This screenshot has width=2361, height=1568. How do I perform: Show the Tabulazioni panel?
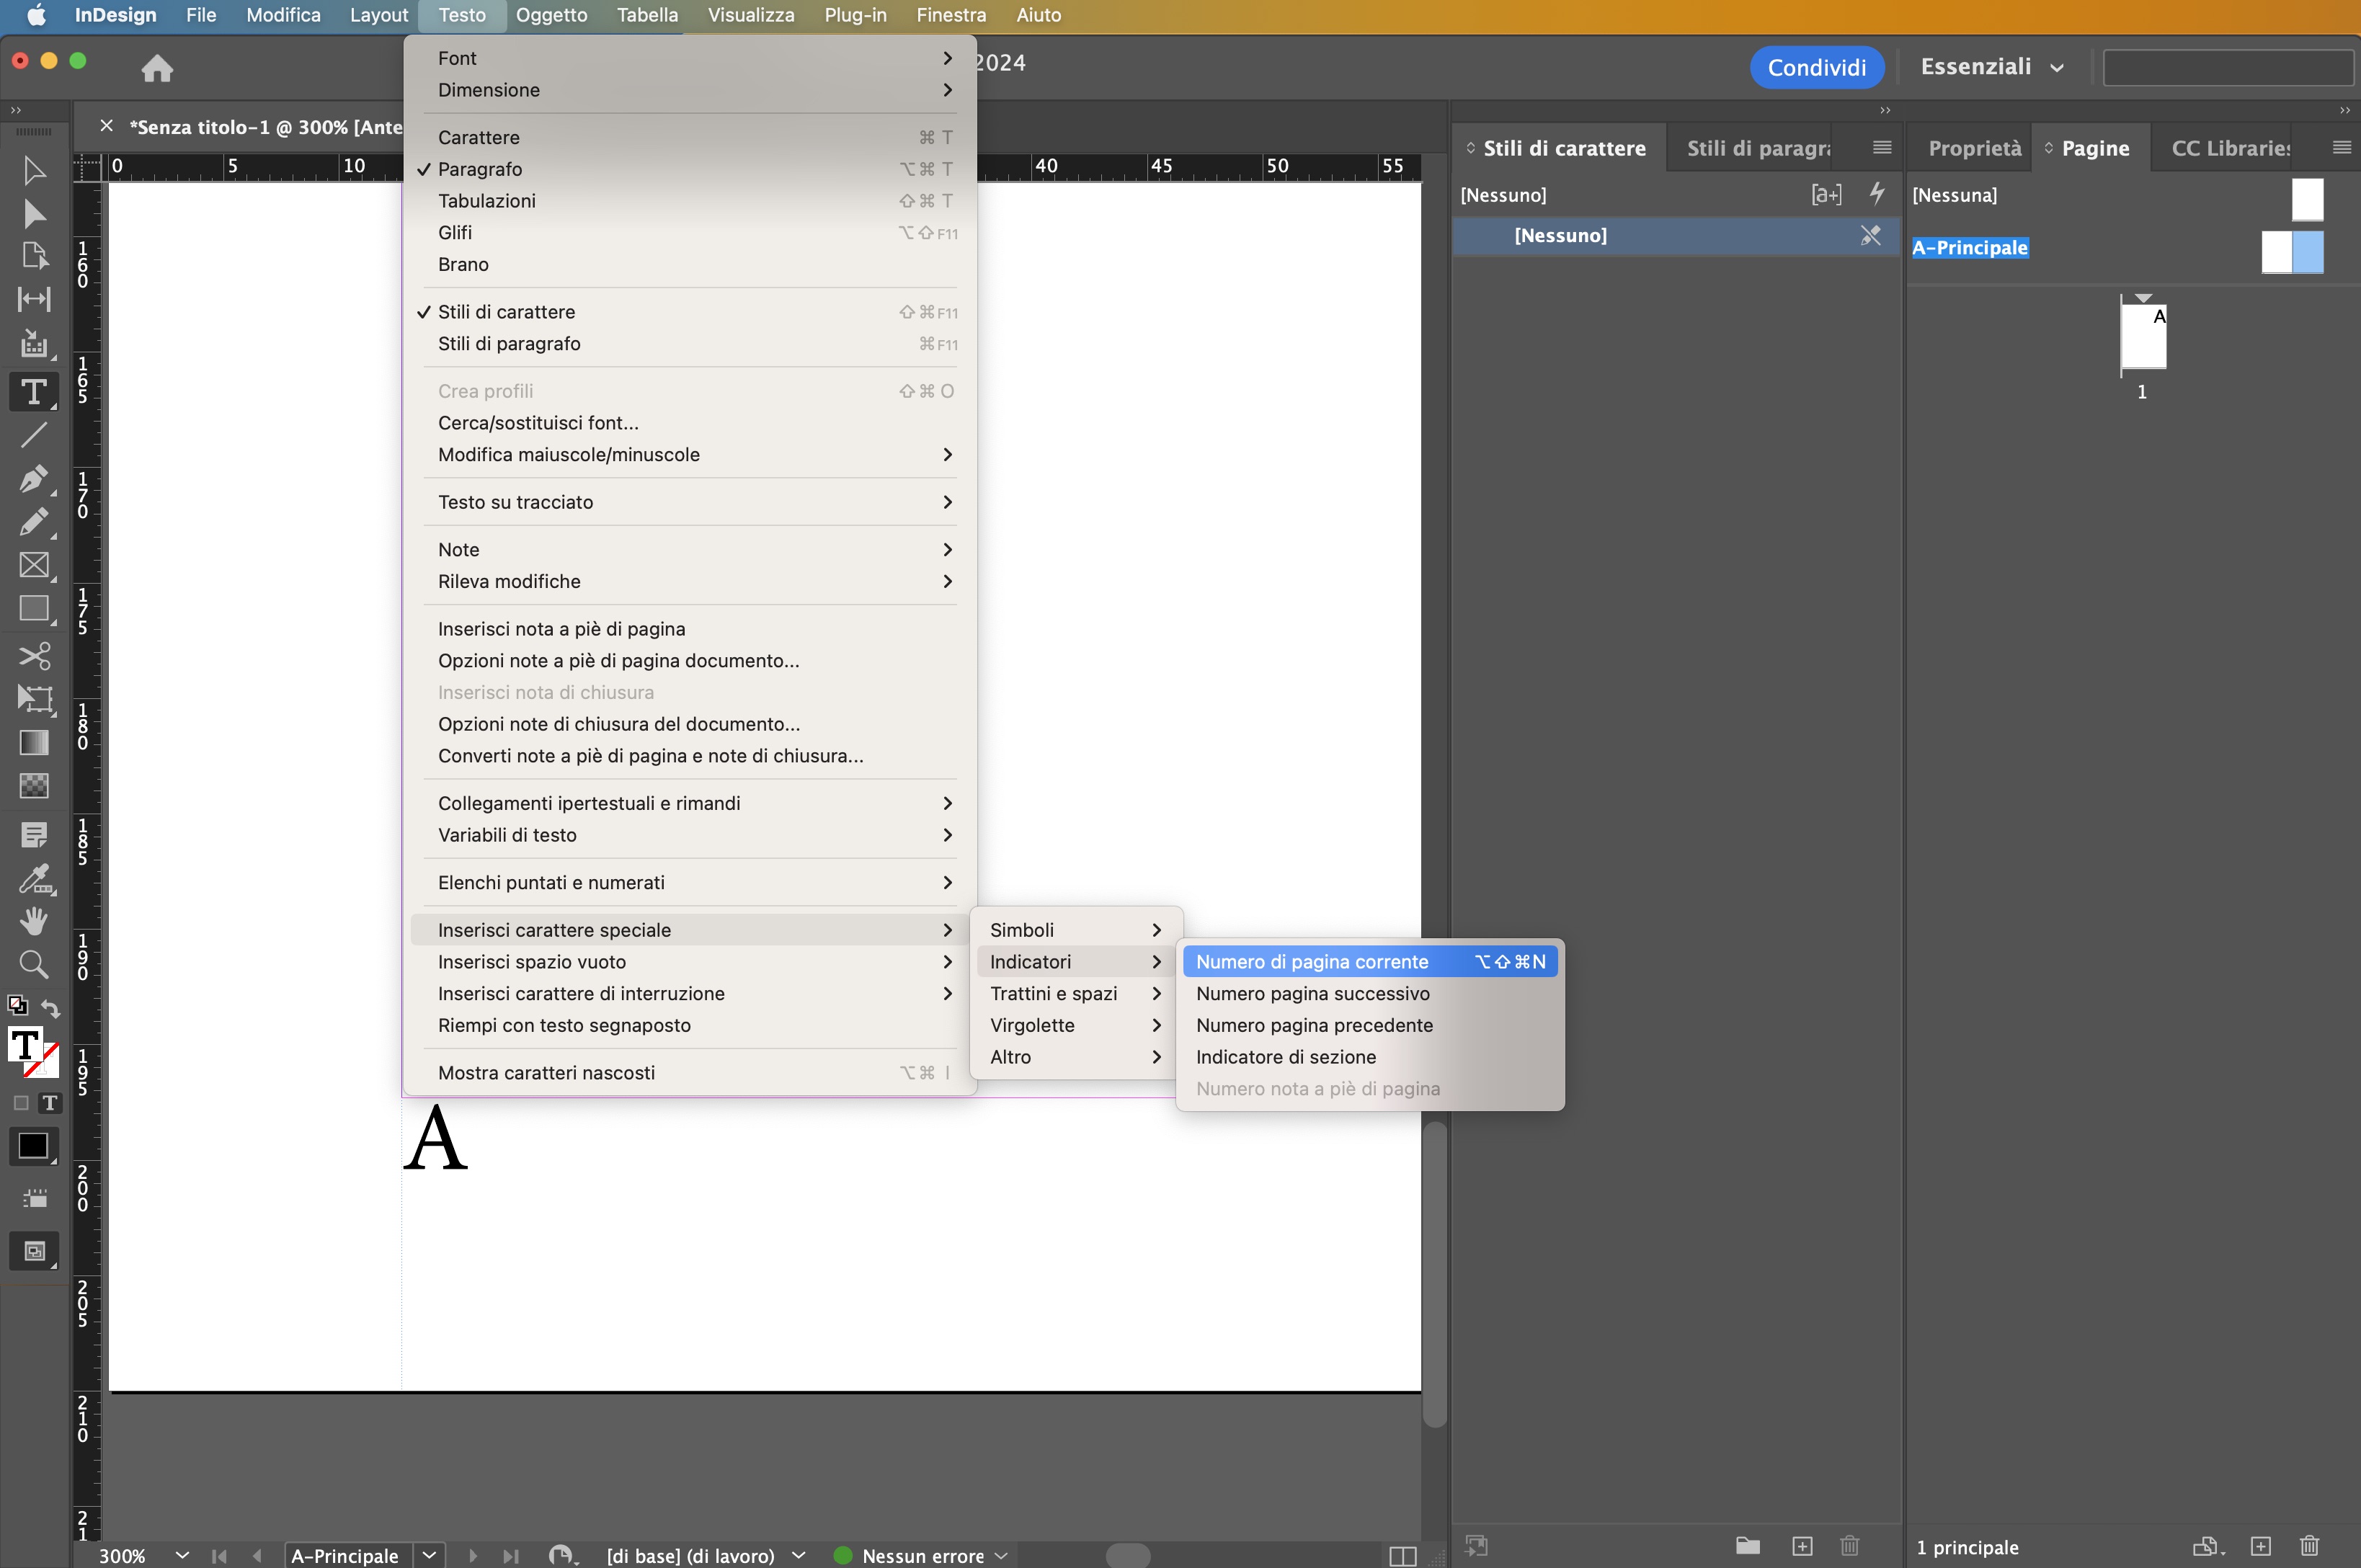[690, 201]
